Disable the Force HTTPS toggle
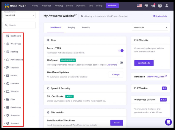175x130 pixels. 121,51
